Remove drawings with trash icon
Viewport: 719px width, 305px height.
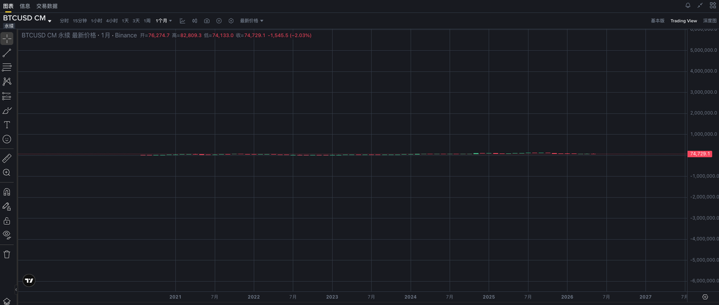(7, 254)
